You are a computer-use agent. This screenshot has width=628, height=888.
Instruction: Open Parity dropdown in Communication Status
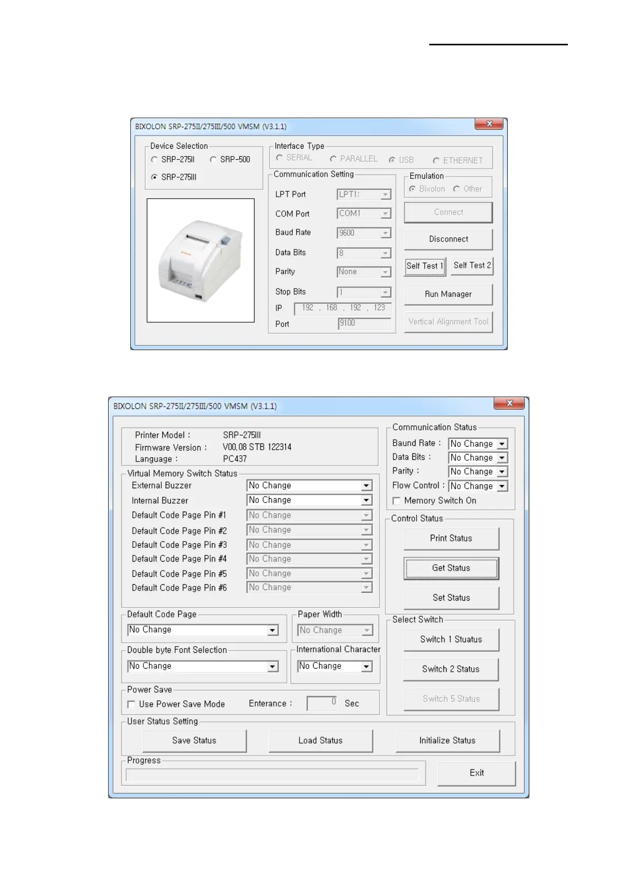pos(478,471)
